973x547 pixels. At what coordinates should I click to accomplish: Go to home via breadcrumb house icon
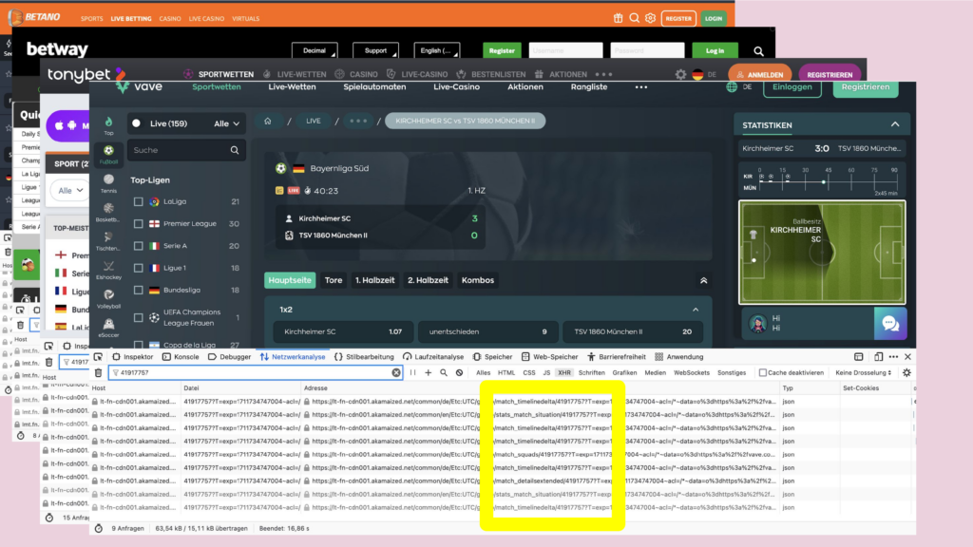pos(267,121)
